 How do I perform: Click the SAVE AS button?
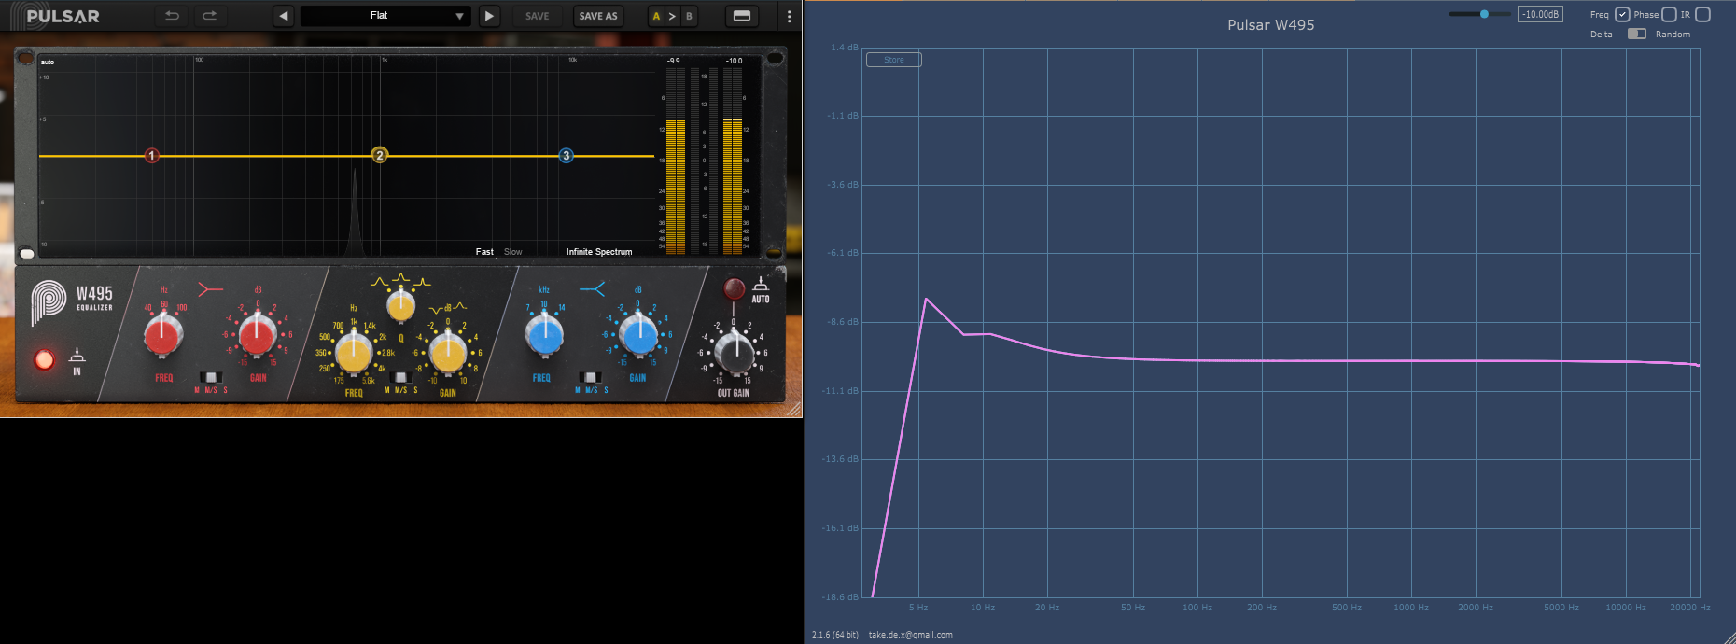(x=598, y=16)
